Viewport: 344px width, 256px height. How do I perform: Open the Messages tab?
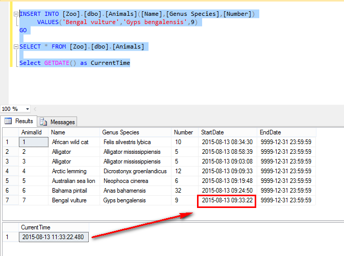pos(57,122)
